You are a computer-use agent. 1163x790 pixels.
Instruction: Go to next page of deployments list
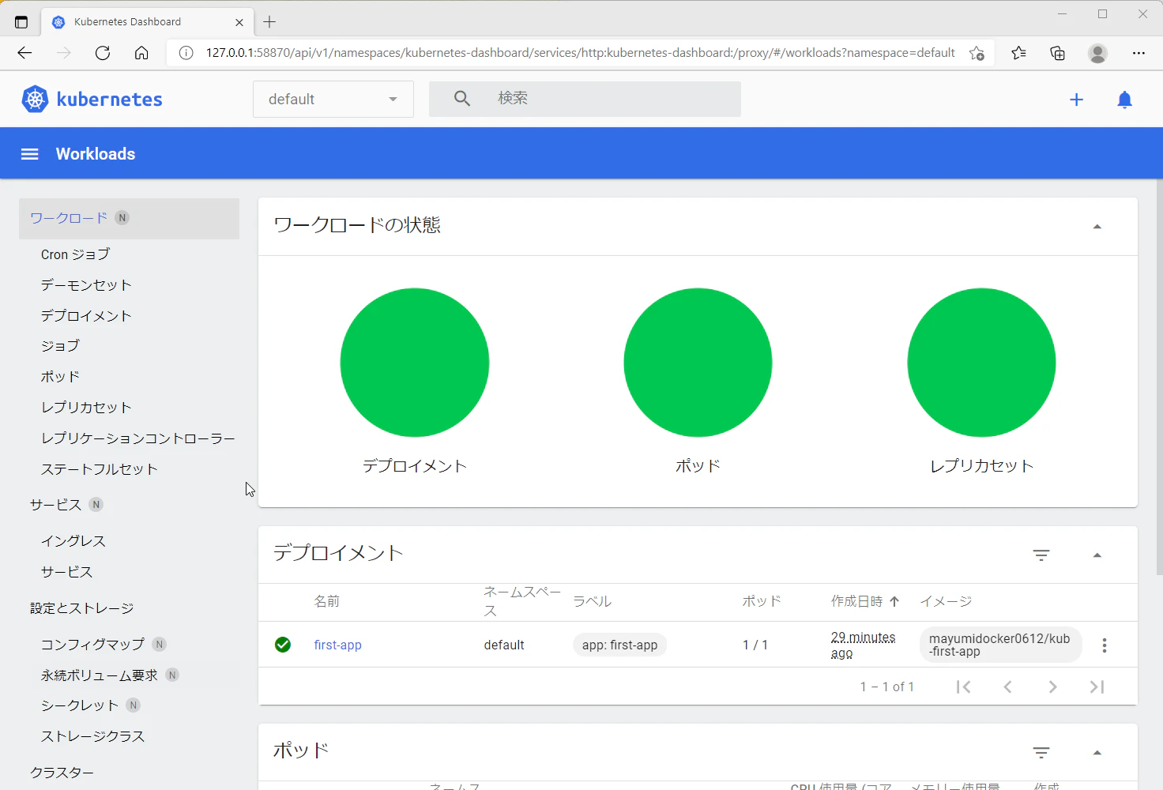click(1052, 687)
